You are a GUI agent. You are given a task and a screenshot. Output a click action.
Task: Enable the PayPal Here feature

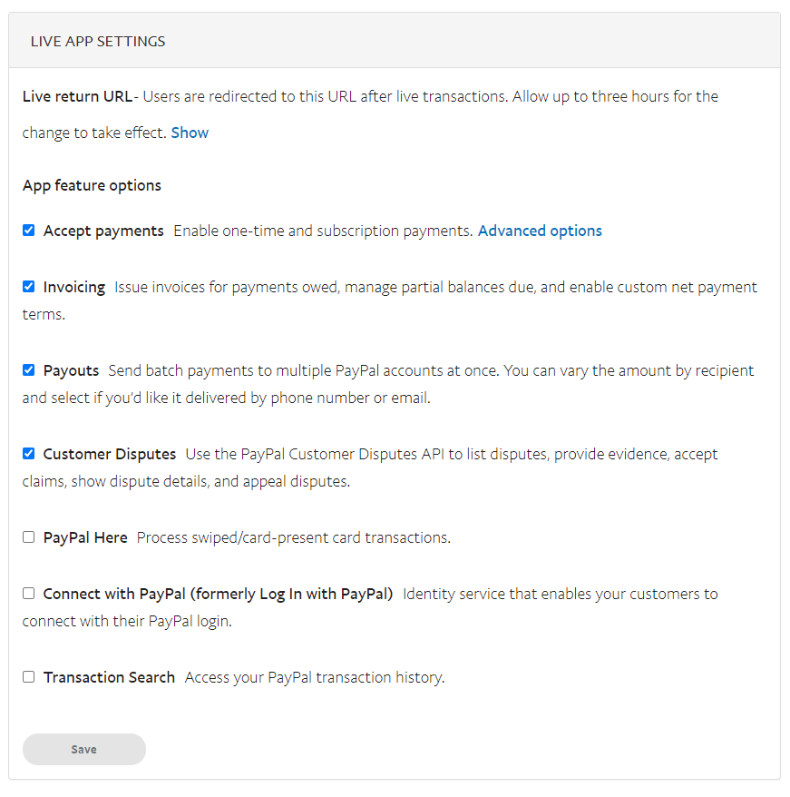[x=28, y=537]
